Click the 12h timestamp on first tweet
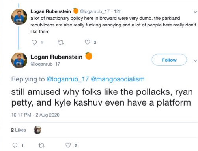 click(x=118, y=11)
